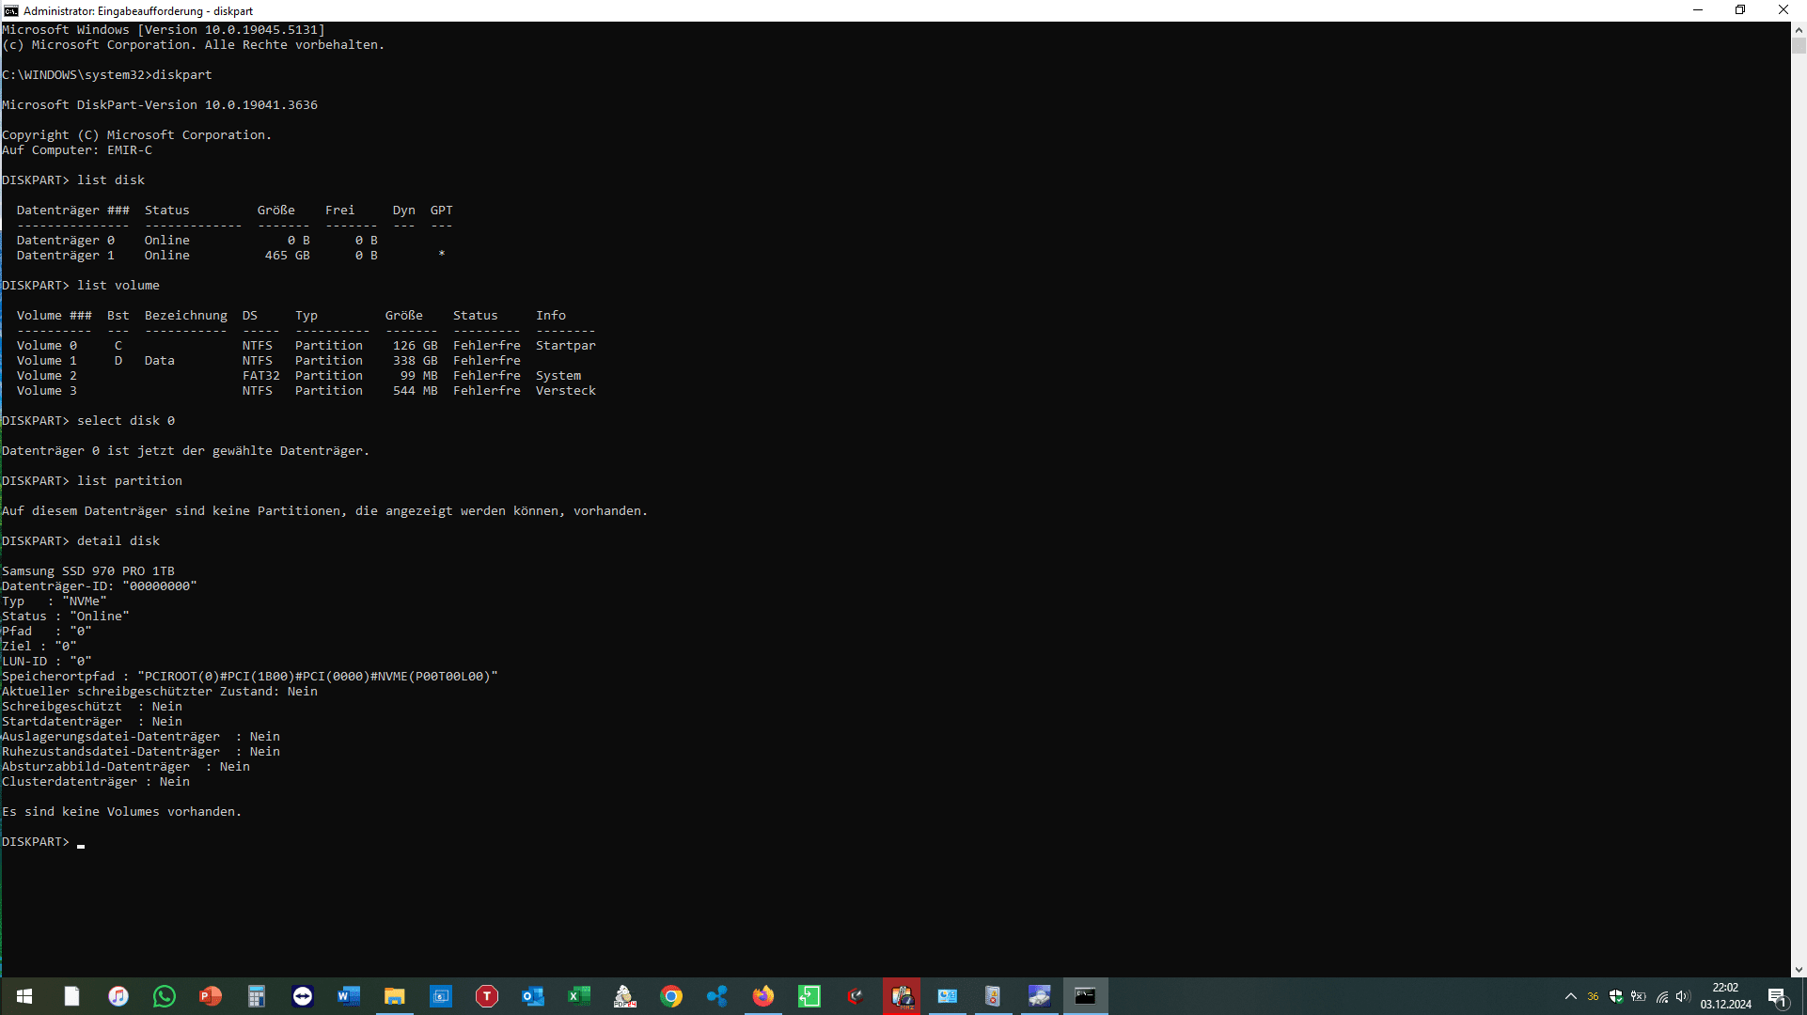Click the scrollbar down arrow
The image size is (1807, 1015).
coord(1798,970)
